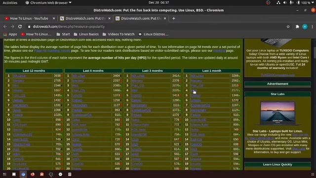This screenshot has width=316, height=178.
Task: Click the Last 6 months table header
Action: point(93,71)
